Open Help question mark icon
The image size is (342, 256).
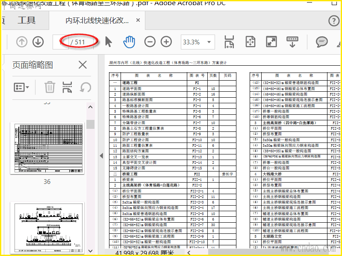[334, 21]
